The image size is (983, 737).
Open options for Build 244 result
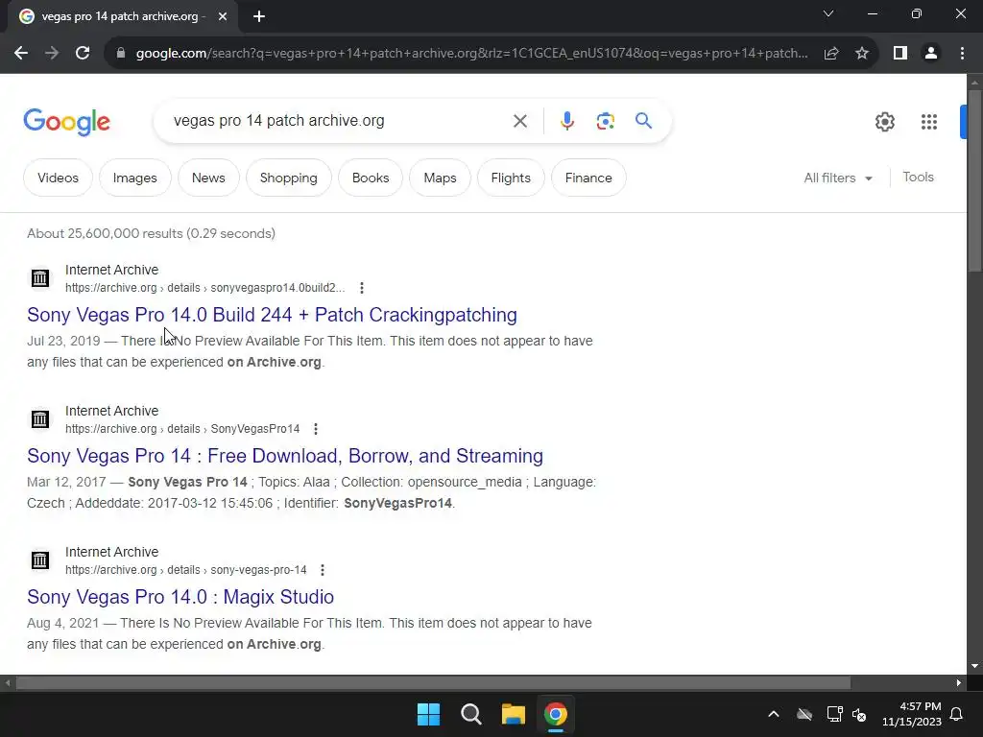coord(362,288)
